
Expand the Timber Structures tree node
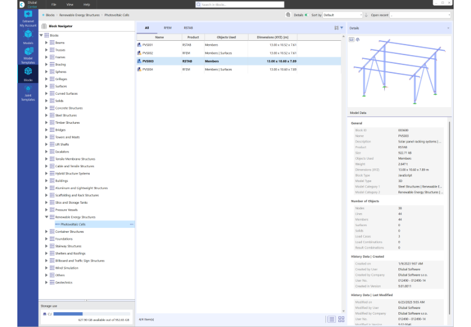46,123
